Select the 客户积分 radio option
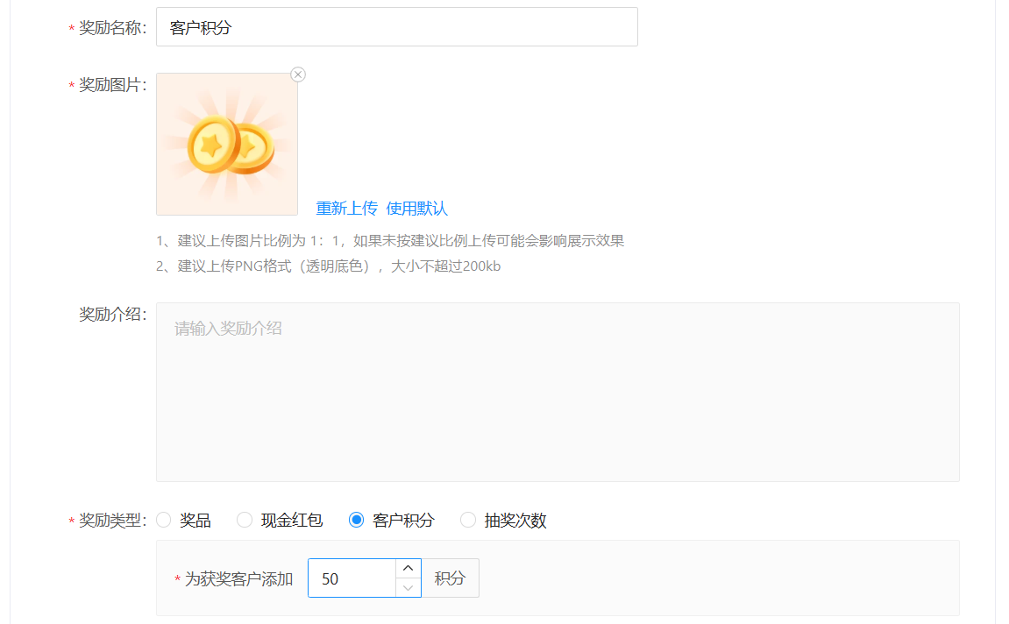This screenshot has height=624, width=1009. click(x=357, y=521)
